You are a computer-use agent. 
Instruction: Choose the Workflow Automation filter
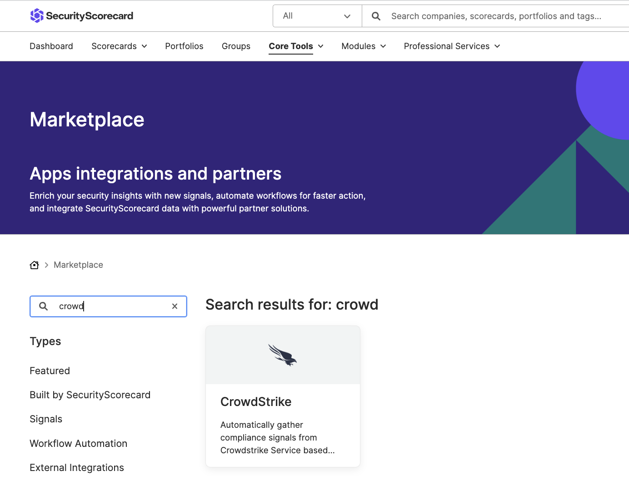coord(78,443)
